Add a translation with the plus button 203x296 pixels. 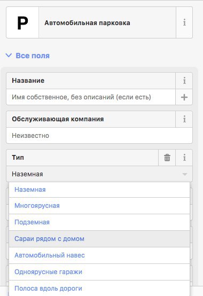click(184, 97)
